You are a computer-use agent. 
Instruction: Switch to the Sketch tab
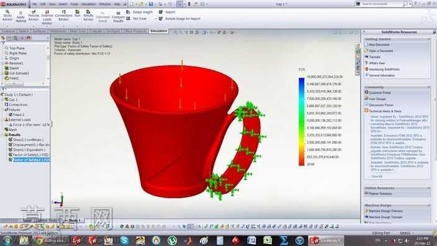pos(24,31)
